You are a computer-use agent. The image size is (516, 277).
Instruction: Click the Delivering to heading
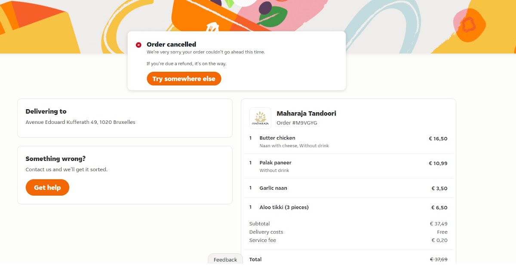[46, 111]
